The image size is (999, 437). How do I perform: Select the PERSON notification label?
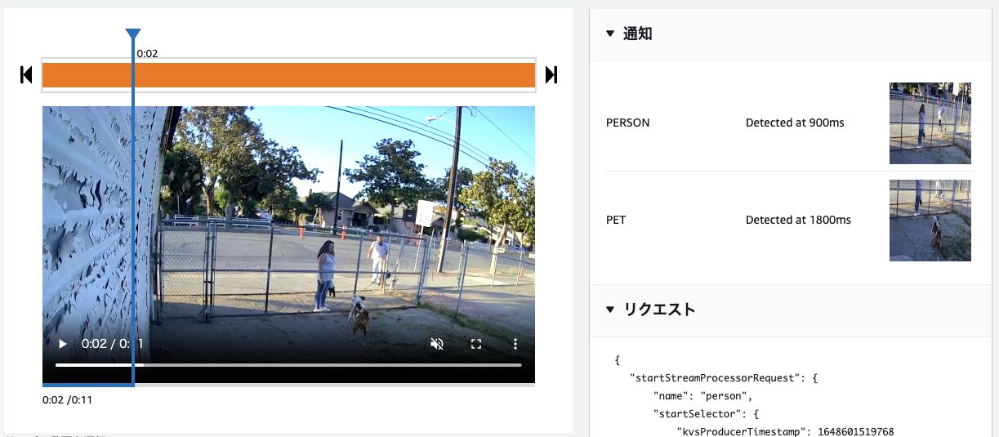(628, 123)
